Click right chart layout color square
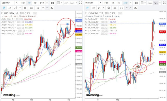Image resolution: width=167 pixels, height=101 pixels. click(x=142, y=3)
